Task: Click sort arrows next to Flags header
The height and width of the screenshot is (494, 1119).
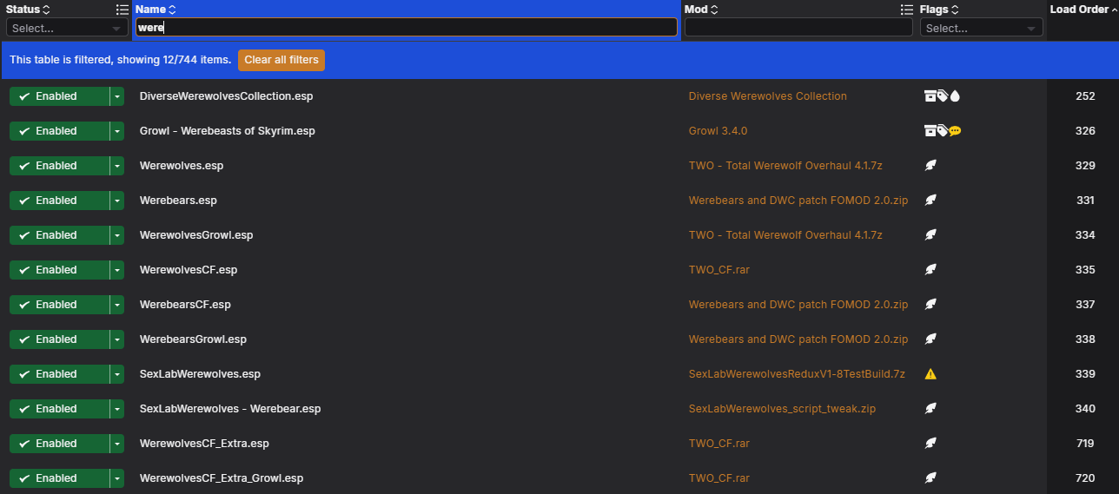Action: pos(954,10)
